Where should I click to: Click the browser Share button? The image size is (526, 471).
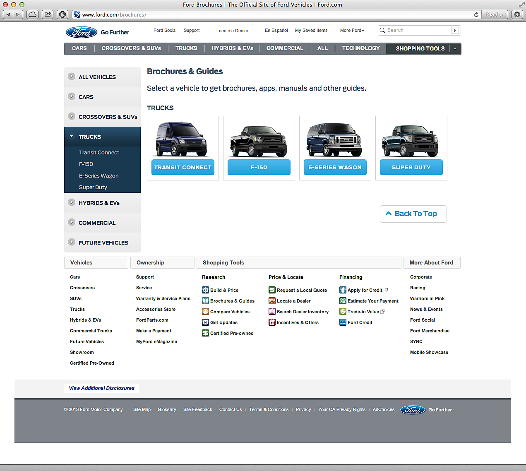[x=48, y=14]
